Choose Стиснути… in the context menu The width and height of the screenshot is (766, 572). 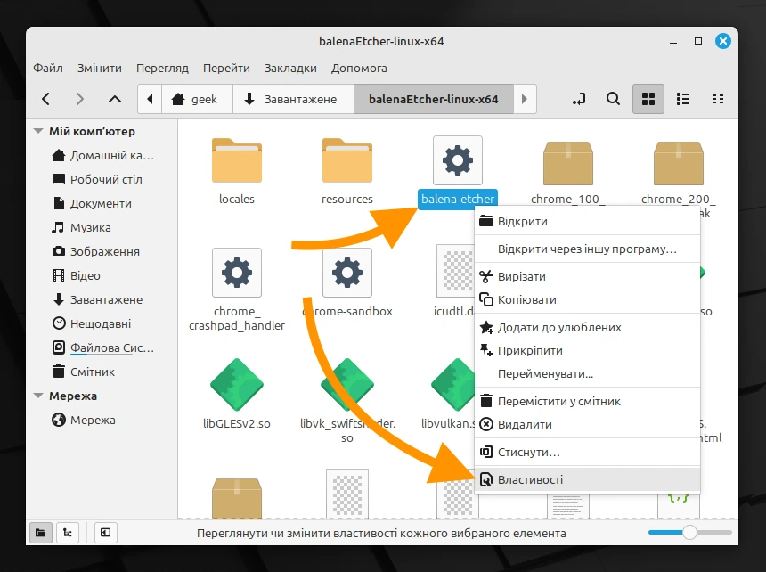(x=587, y=453)
